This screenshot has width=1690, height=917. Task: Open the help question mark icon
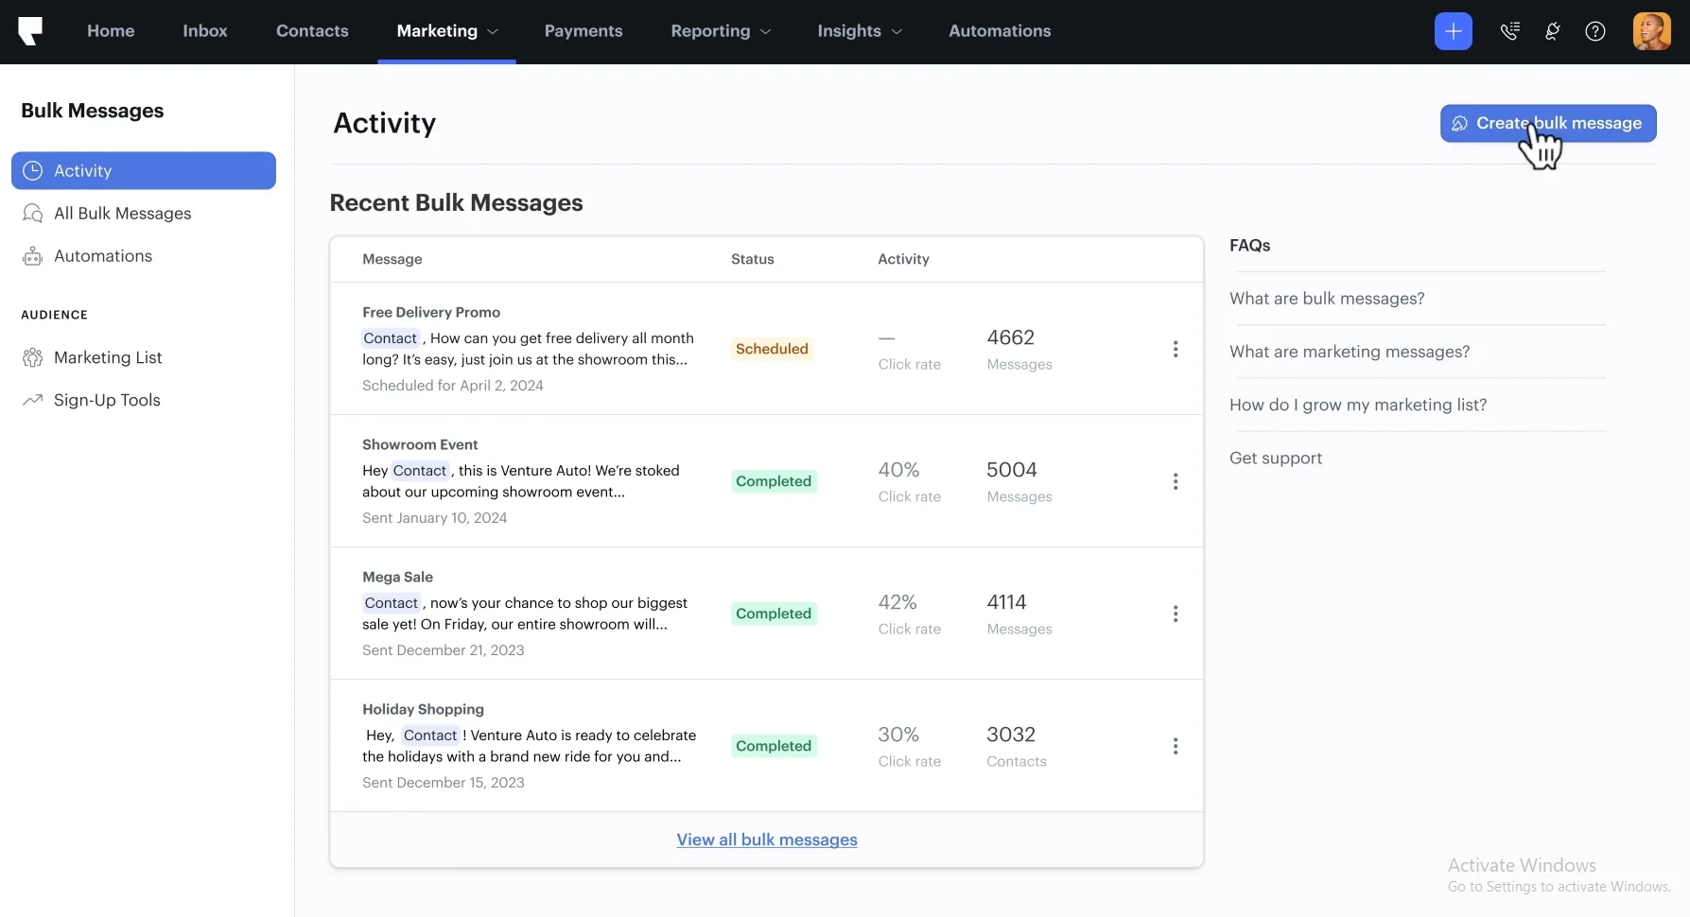coord(1594,31)
